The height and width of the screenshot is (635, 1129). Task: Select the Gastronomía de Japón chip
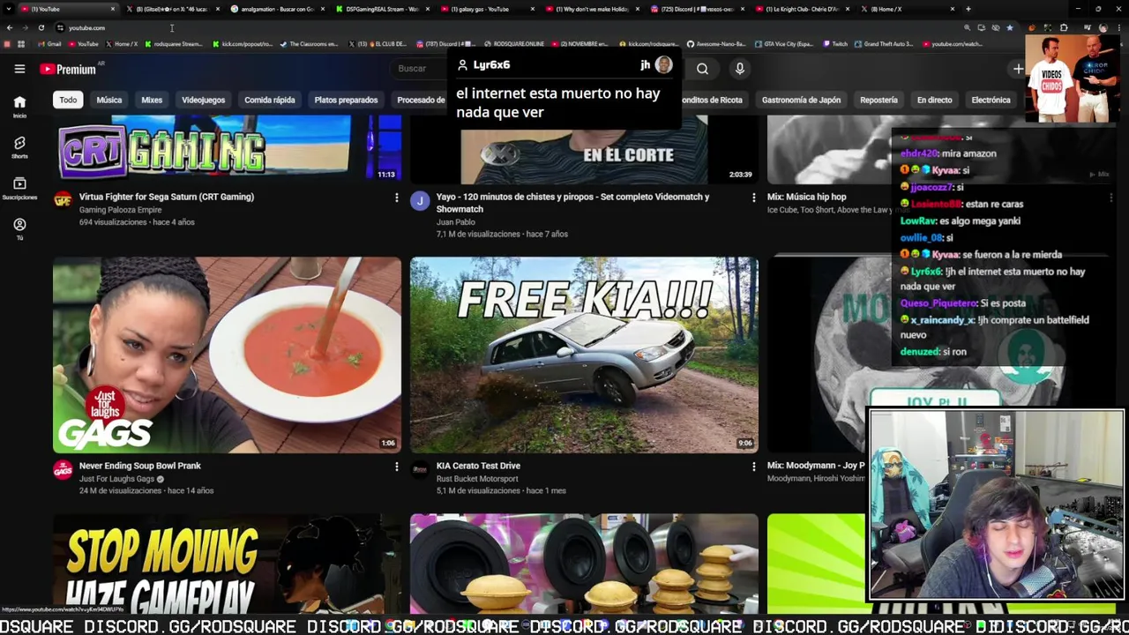801,100
